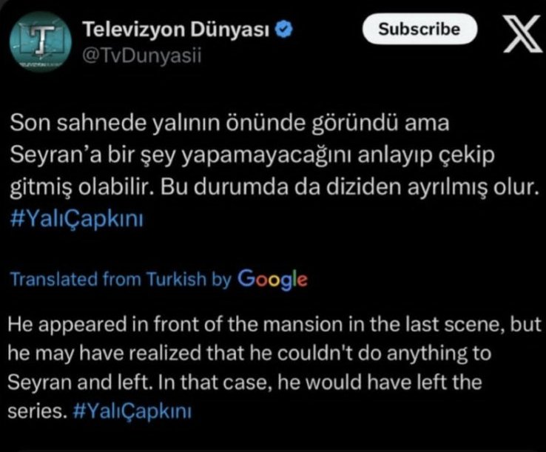Viewport: 546px width, 452px height.
Task: Click the word 'Seyran'a' in the Turkish tweet
Action: 56,155
